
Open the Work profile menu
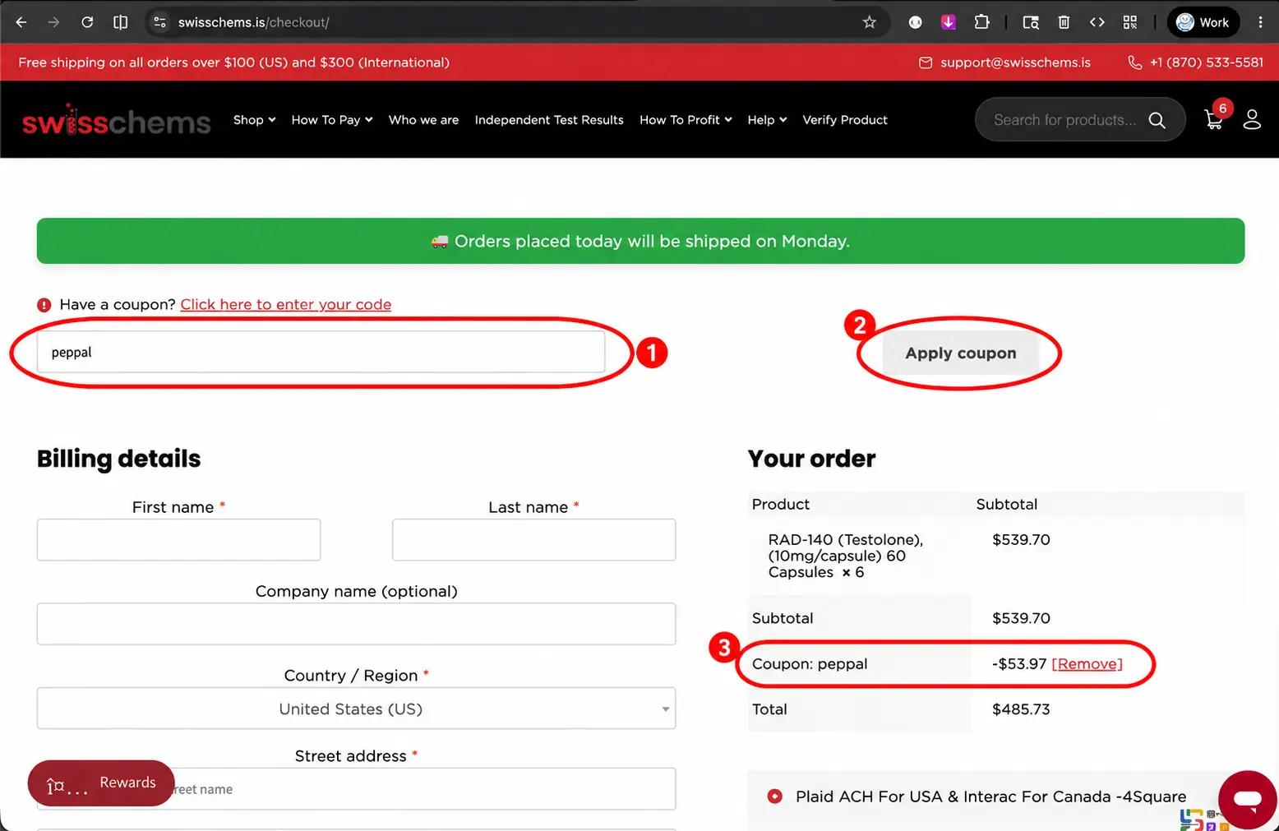click(1203, 22)
